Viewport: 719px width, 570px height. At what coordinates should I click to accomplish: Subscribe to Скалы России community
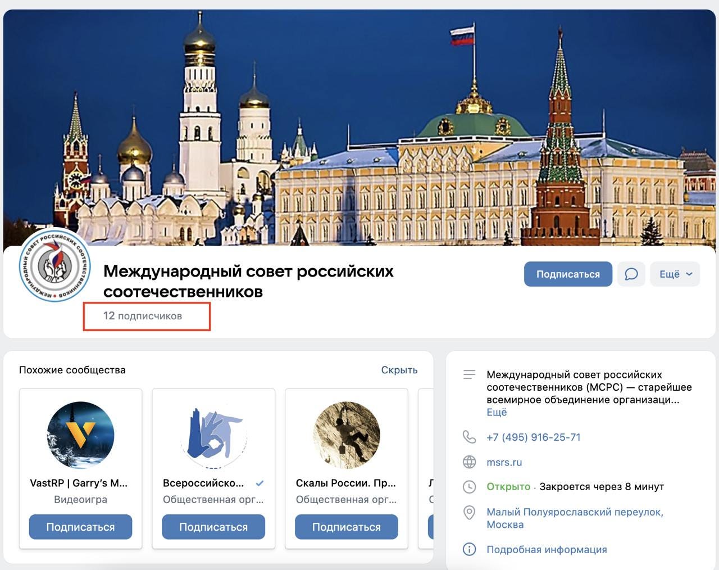(346, 527)
